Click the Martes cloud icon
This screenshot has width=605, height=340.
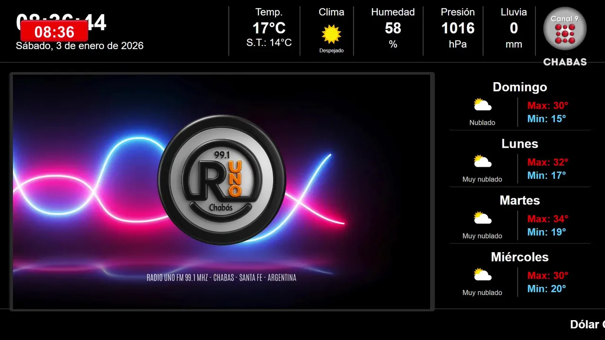pos(483,218)
